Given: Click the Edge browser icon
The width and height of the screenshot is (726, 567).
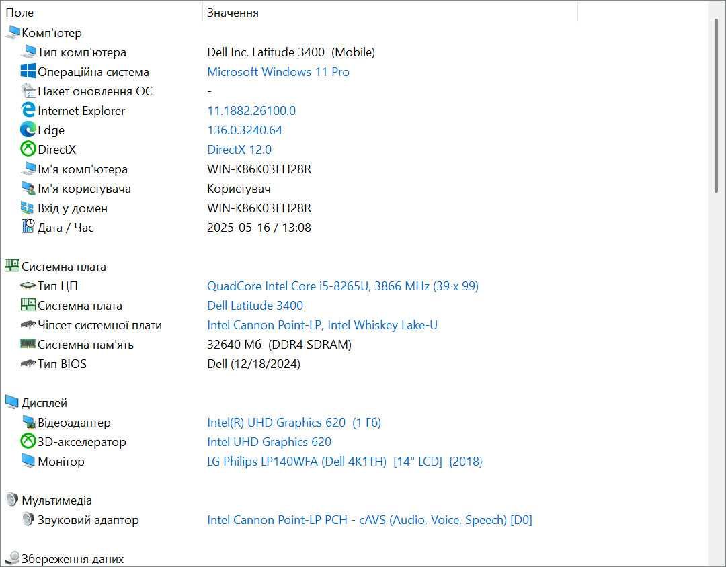Looking at the screenshot, I should (x=28, y=130).
